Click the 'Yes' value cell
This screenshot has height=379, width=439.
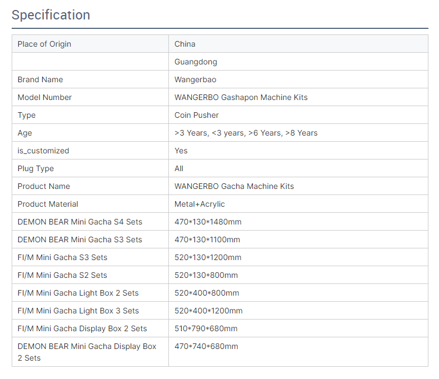tap(298, 151)
